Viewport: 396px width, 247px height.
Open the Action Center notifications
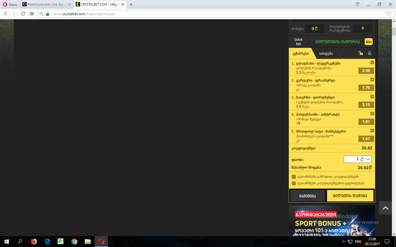click(x=387, y=242)
